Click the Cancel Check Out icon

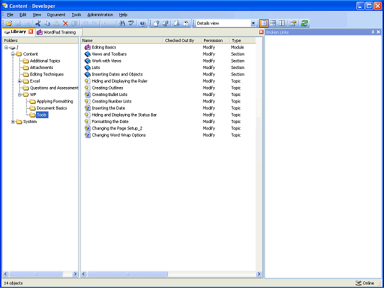[x=186, y=23]
